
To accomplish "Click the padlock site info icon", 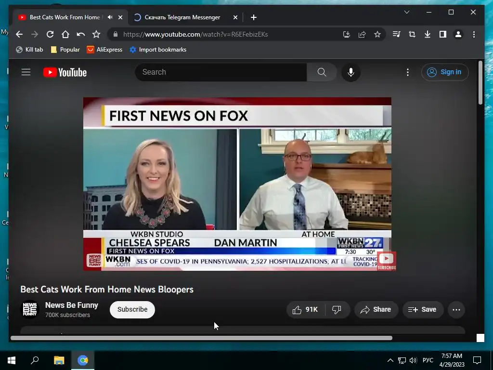I will (116, 34).
